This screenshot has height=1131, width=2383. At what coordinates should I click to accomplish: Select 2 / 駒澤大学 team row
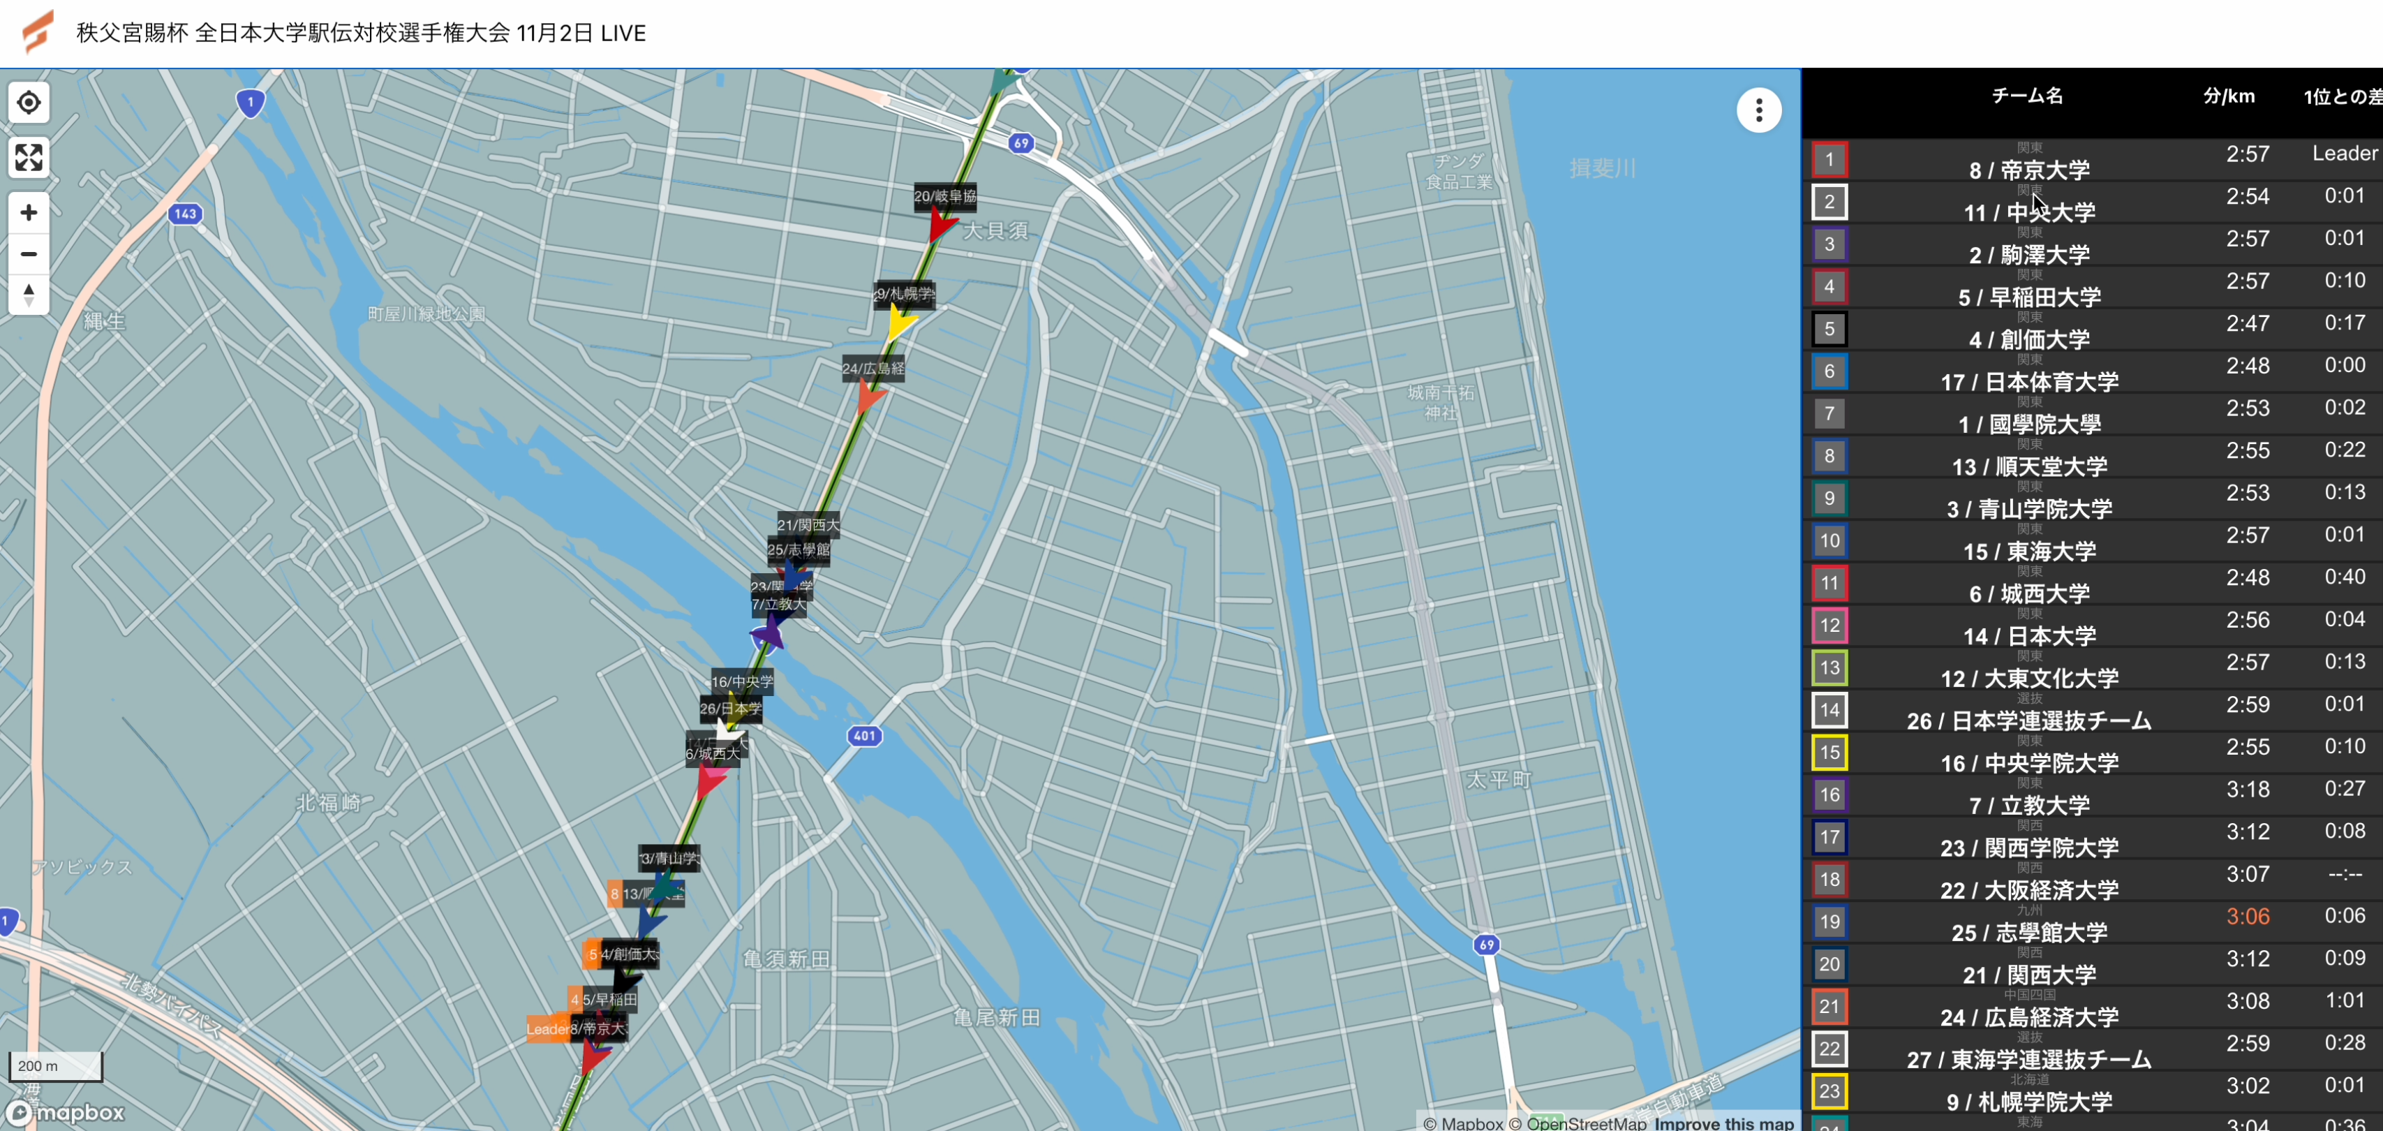coord(2028,255)
